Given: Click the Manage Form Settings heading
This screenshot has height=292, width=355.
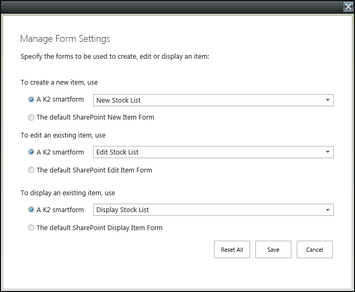Looking at the screenshot, I should click(x=65, y=39).
